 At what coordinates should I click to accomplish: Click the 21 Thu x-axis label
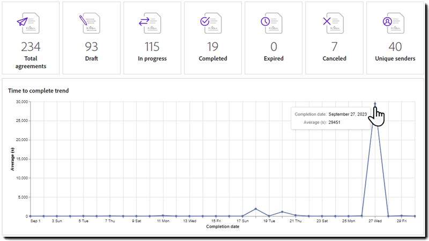pos(295,221)
